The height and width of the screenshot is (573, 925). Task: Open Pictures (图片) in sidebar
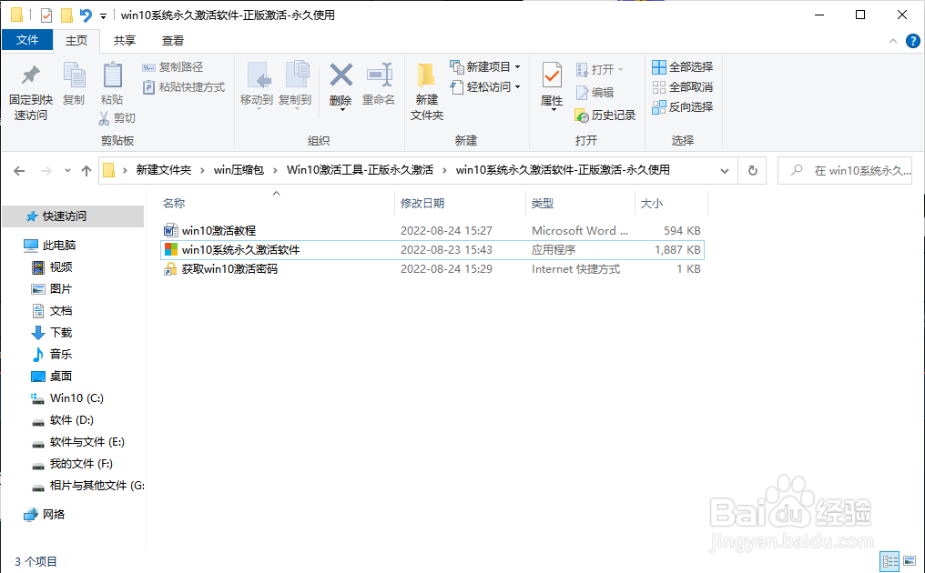coord(61,289)
